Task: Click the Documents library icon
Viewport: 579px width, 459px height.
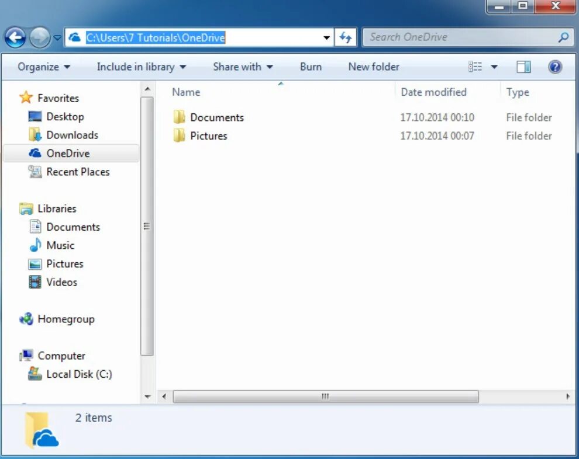Action: point(35,227)
